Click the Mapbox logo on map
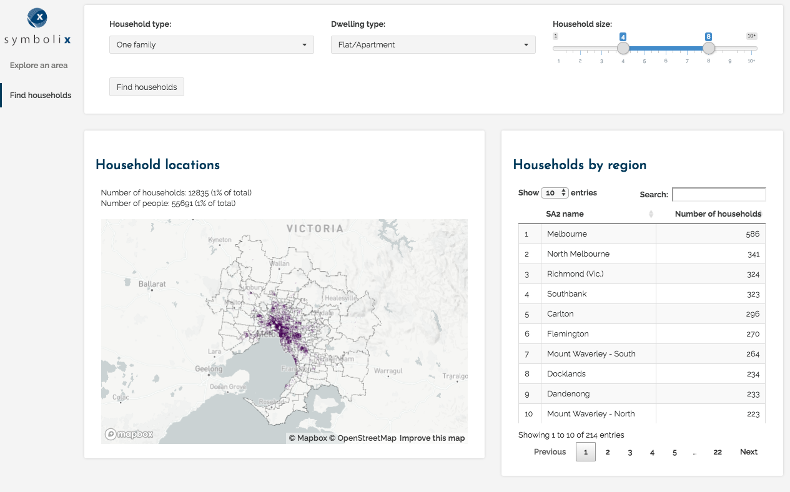This screenshot has width=790, height=492. pyautogui.click(x=129, y=435)
